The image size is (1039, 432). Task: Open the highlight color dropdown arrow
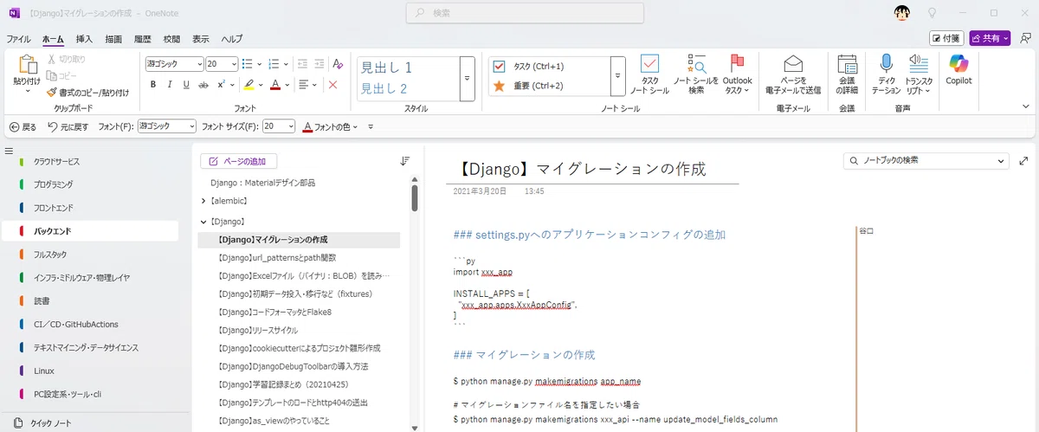[x=261, y=85]
